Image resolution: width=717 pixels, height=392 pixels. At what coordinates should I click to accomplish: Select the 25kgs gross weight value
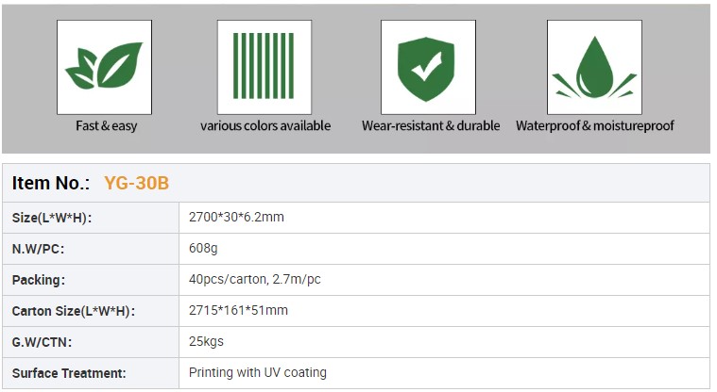pyautogui.click(x=206, y=341)
